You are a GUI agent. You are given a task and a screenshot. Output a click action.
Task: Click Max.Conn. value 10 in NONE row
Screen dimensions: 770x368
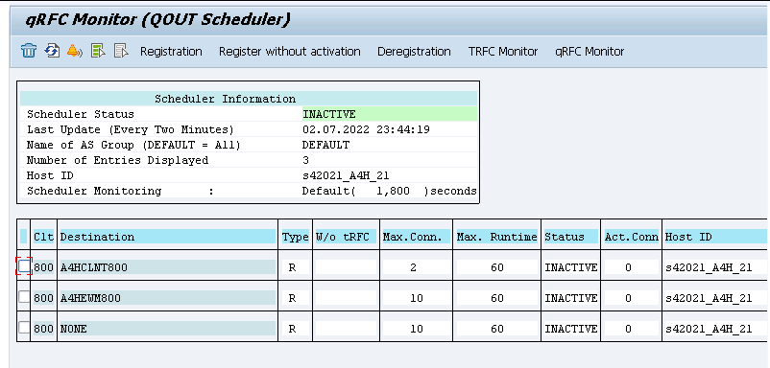[x=416, y=329]
